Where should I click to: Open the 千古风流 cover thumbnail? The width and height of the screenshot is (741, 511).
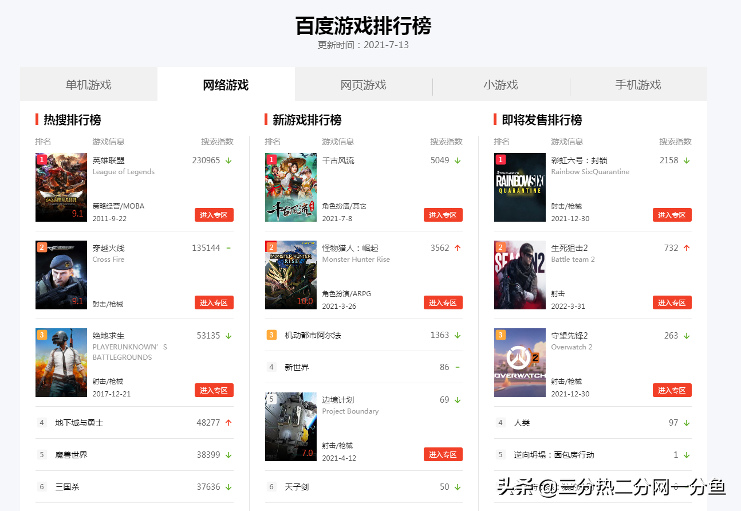tap(291, 187)
